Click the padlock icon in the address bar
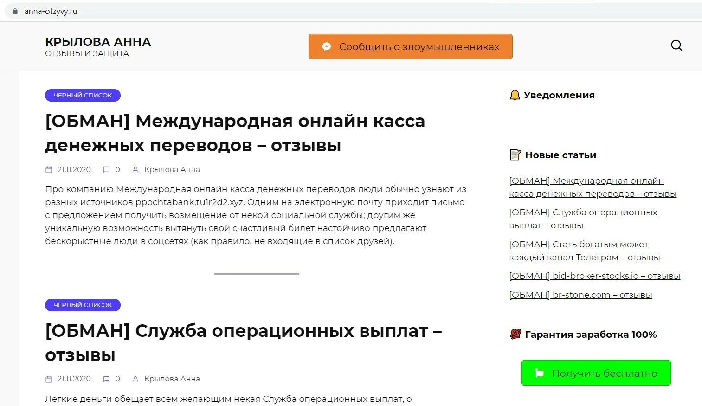Screen dimensions: 702x406 point(15,10)
